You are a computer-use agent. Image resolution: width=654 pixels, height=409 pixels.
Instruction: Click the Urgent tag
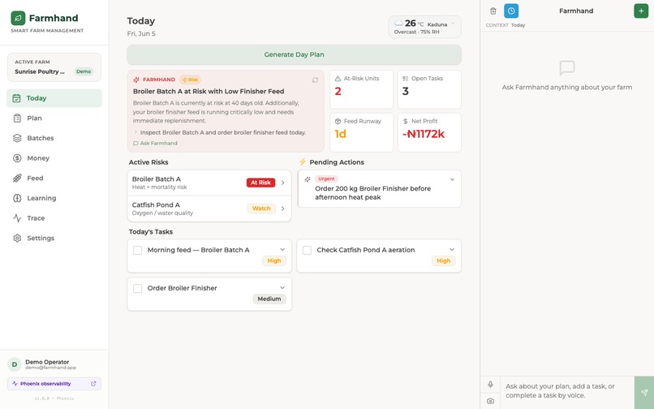point(326,179)
